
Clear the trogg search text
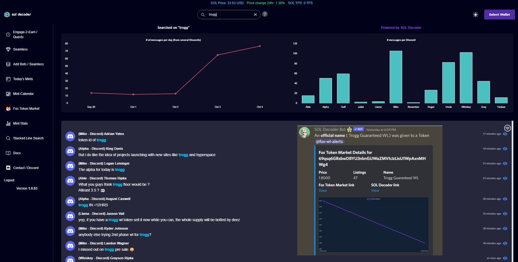click(255, 15)
